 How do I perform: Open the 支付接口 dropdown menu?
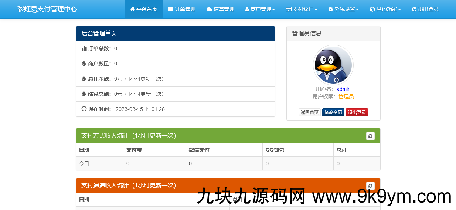[302, 9]
